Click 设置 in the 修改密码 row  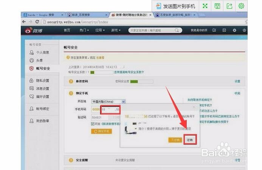pos(237,81)
